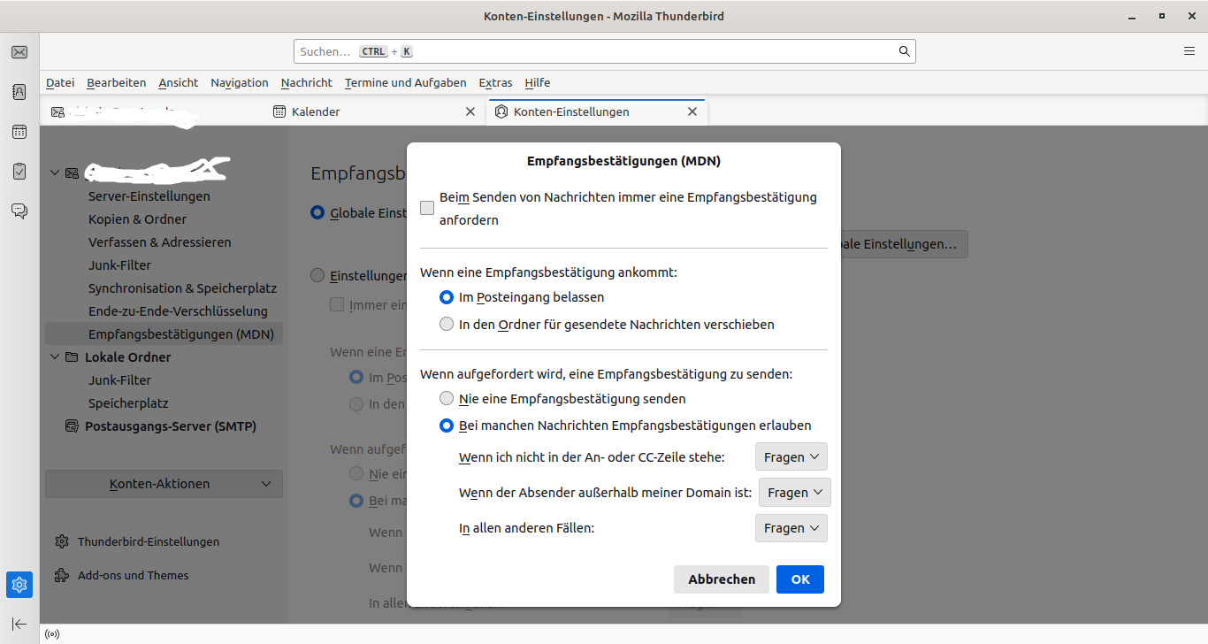Click Thunderbird-Einstellungen gear icon
The image size is (1208, 644).
tap(62, 541)
